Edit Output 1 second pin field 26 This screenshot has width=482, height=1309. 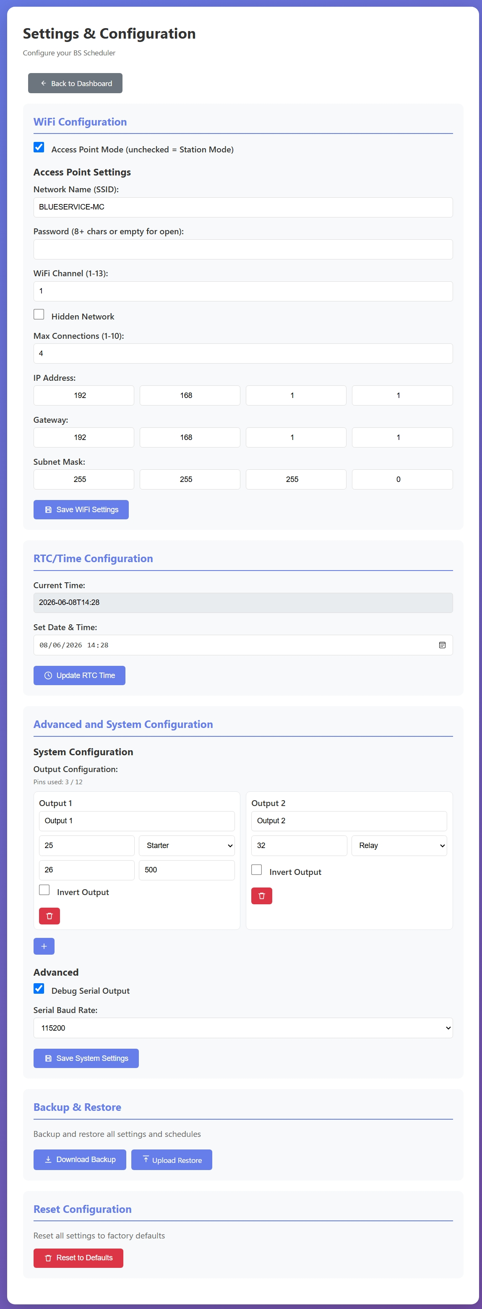pyautogui.click(x=87, y=870)
